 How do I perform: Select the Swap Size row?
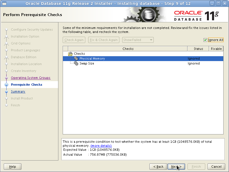coord(143,63)
